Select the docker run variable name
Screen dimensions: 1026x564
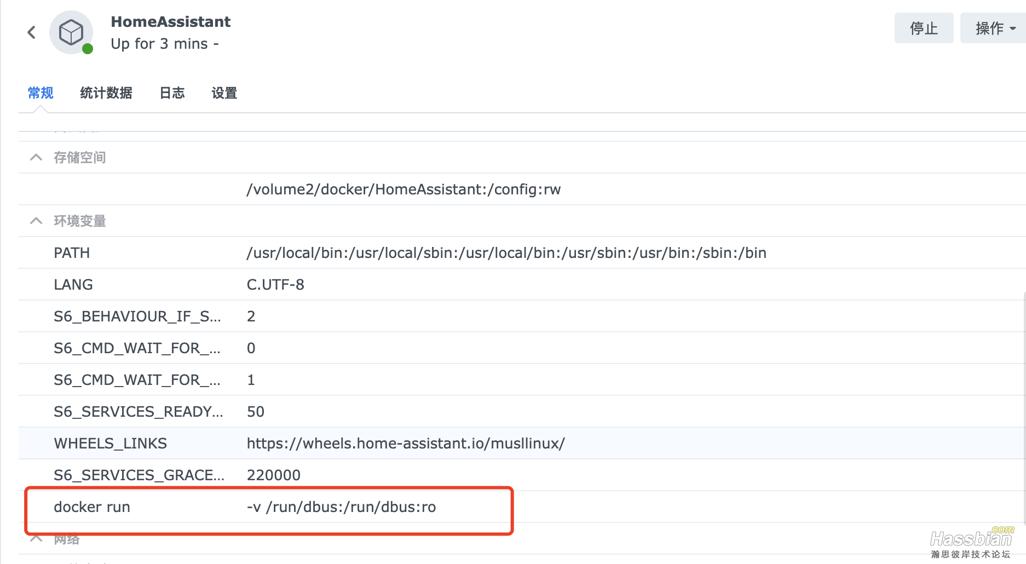(92, 507)
